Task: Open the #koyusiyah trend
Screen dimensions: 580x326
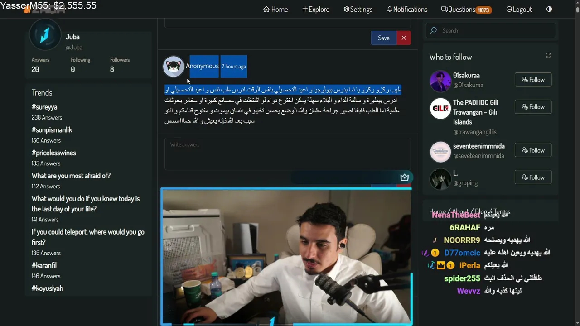Action: coord(47,288)
